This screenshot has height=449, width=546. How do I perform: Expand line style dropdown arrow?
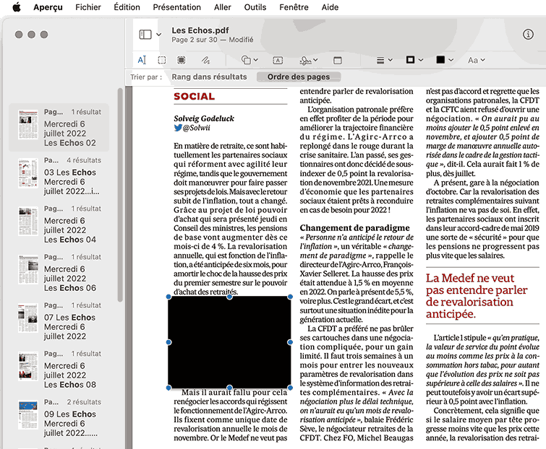coord(390,60)
